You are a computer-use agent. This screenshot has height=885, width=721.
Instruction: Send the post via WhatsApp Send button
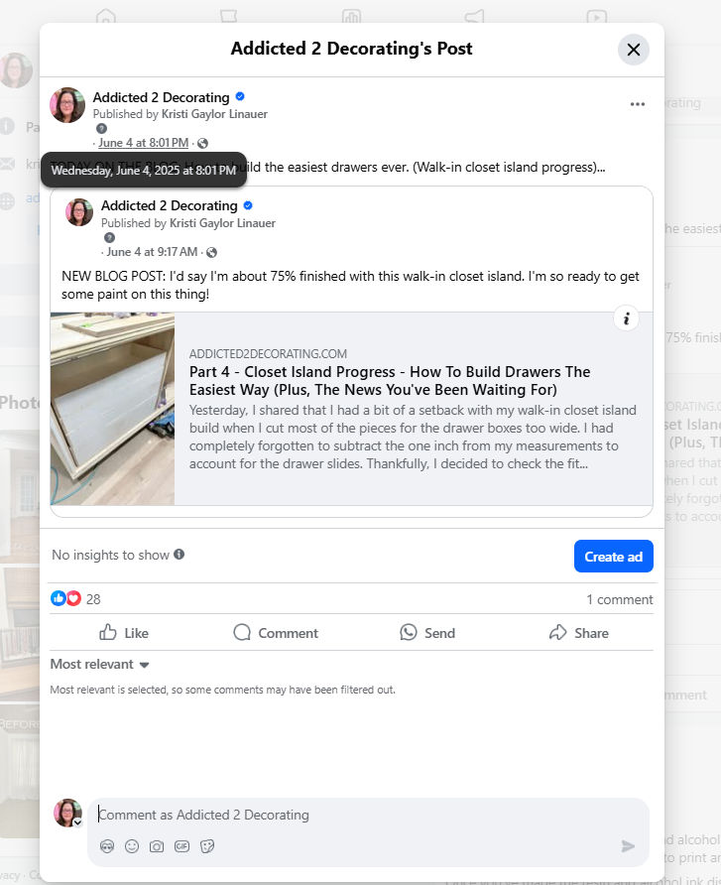pos(427,633)
